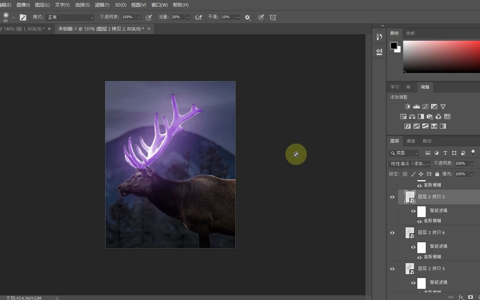Select 图层 2 拷贝 6 layer thumbnail
The image size is (480, 300).
click(x=410, y=233)
